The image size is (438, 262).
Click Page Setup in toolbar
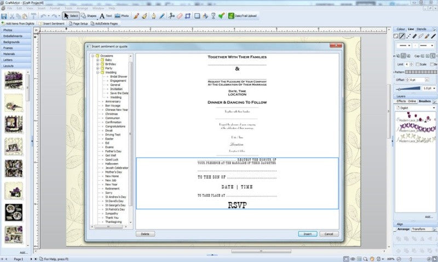pos(78,23)
